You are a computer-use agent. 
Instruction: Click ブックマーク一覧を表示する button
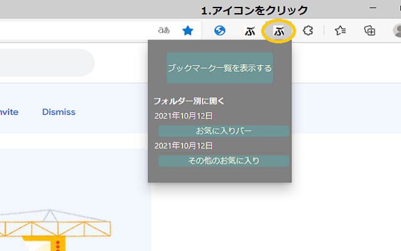tap(220, 68)
